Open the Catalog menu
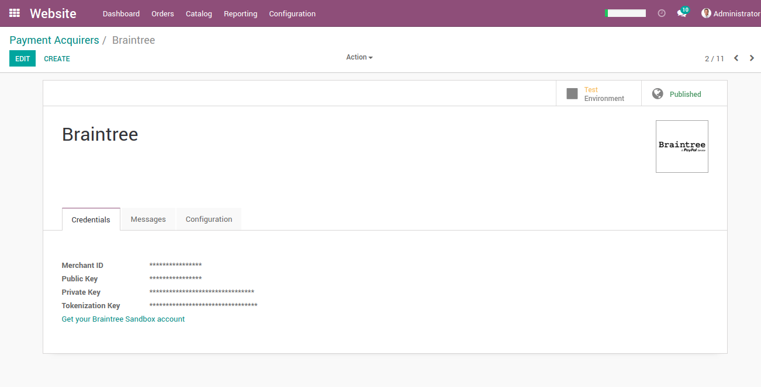 coord(199,13)
